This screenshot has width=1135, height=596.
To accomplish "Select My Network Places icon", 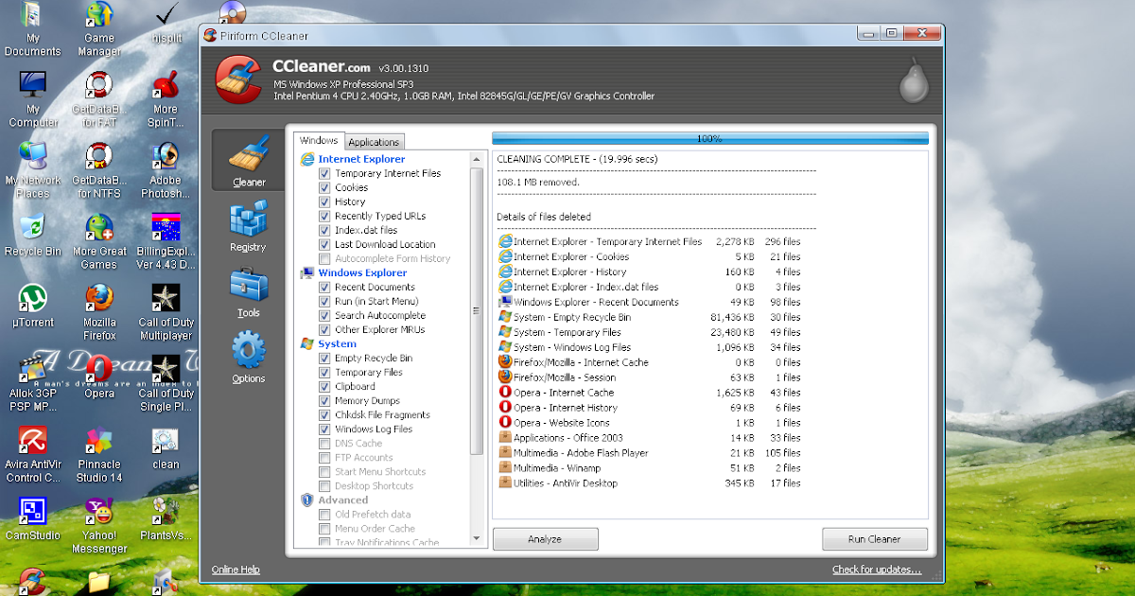I will point(33,170).
